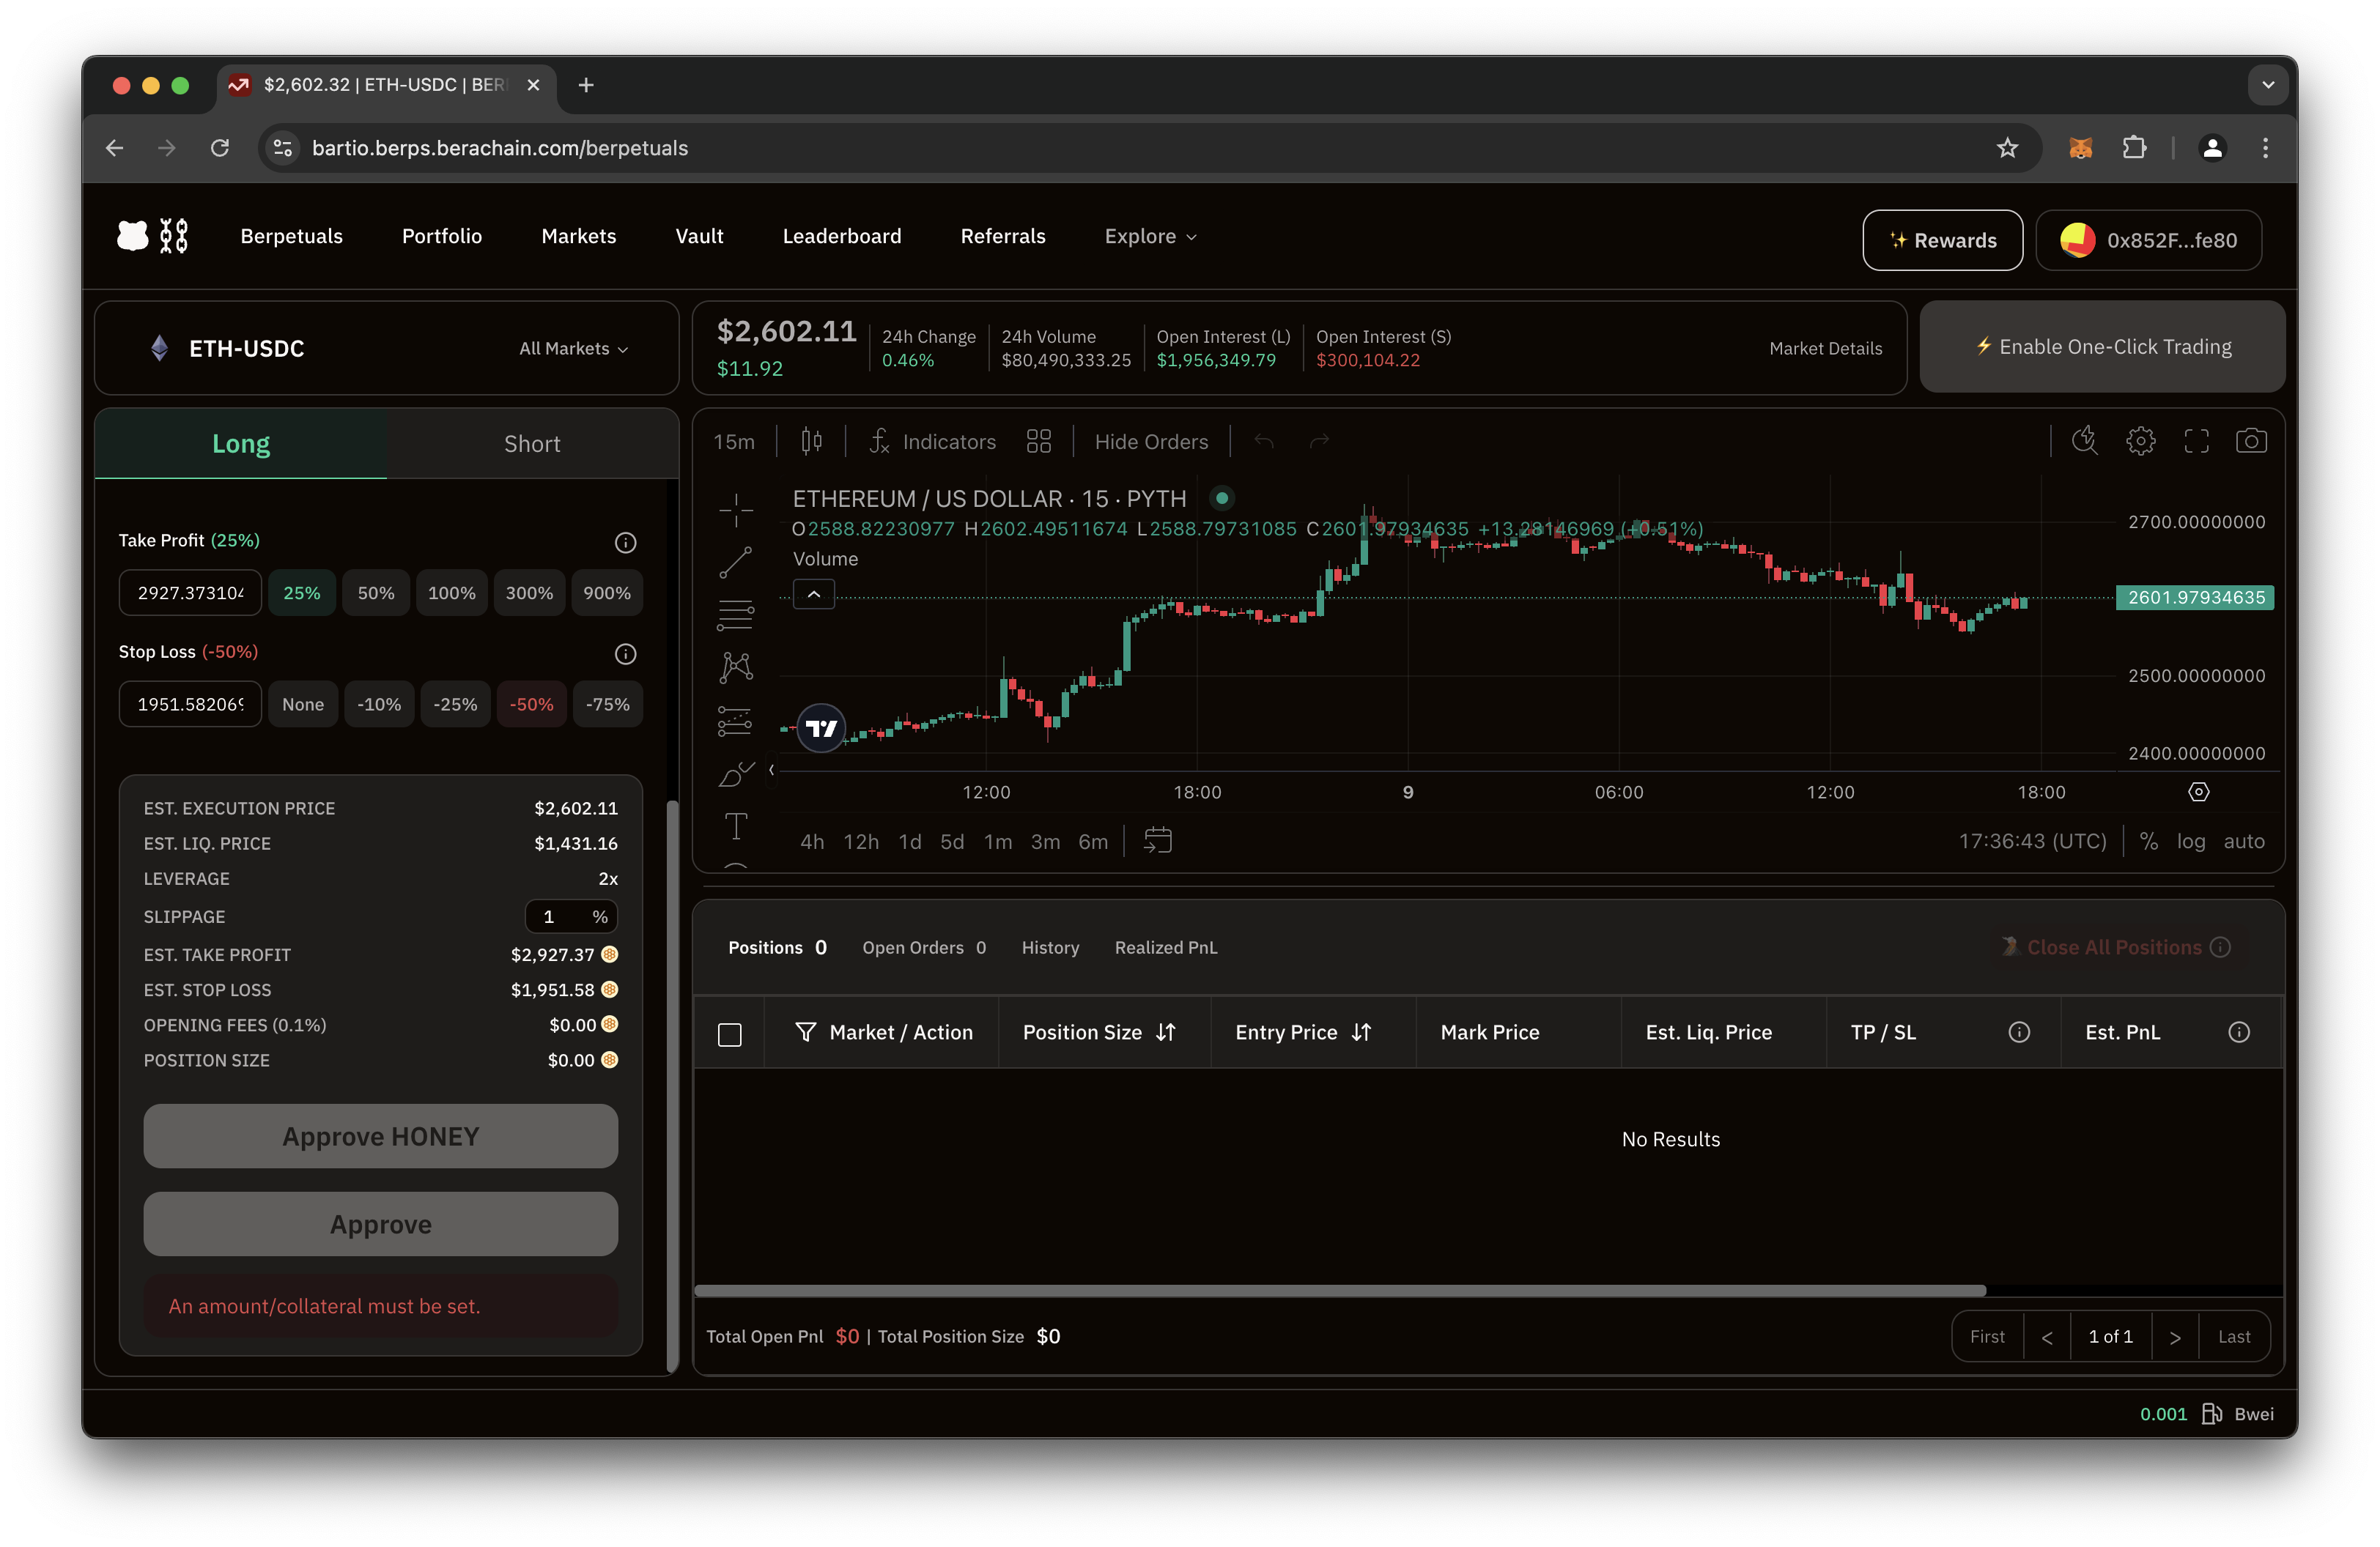Open the TP / SL column info icon
This screenshot has width=2380, height=1547.
tap(2019, 1032)
